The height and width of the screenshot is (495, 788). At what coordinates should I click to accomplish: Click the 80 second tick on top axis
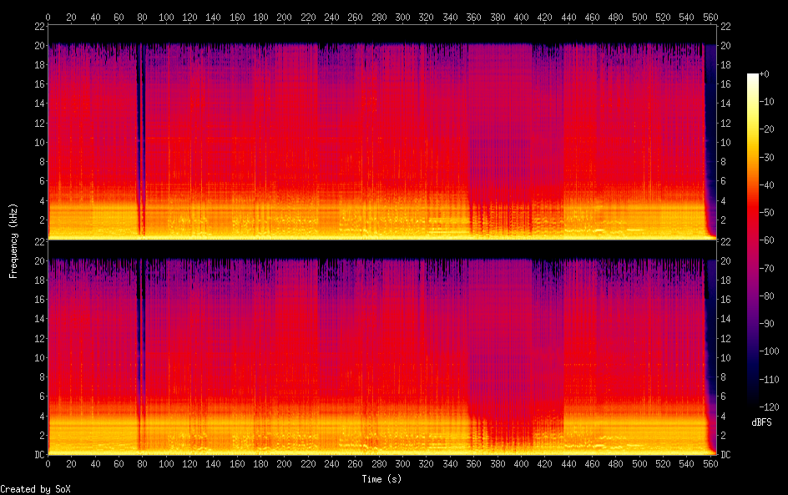[x=143, y=17]
